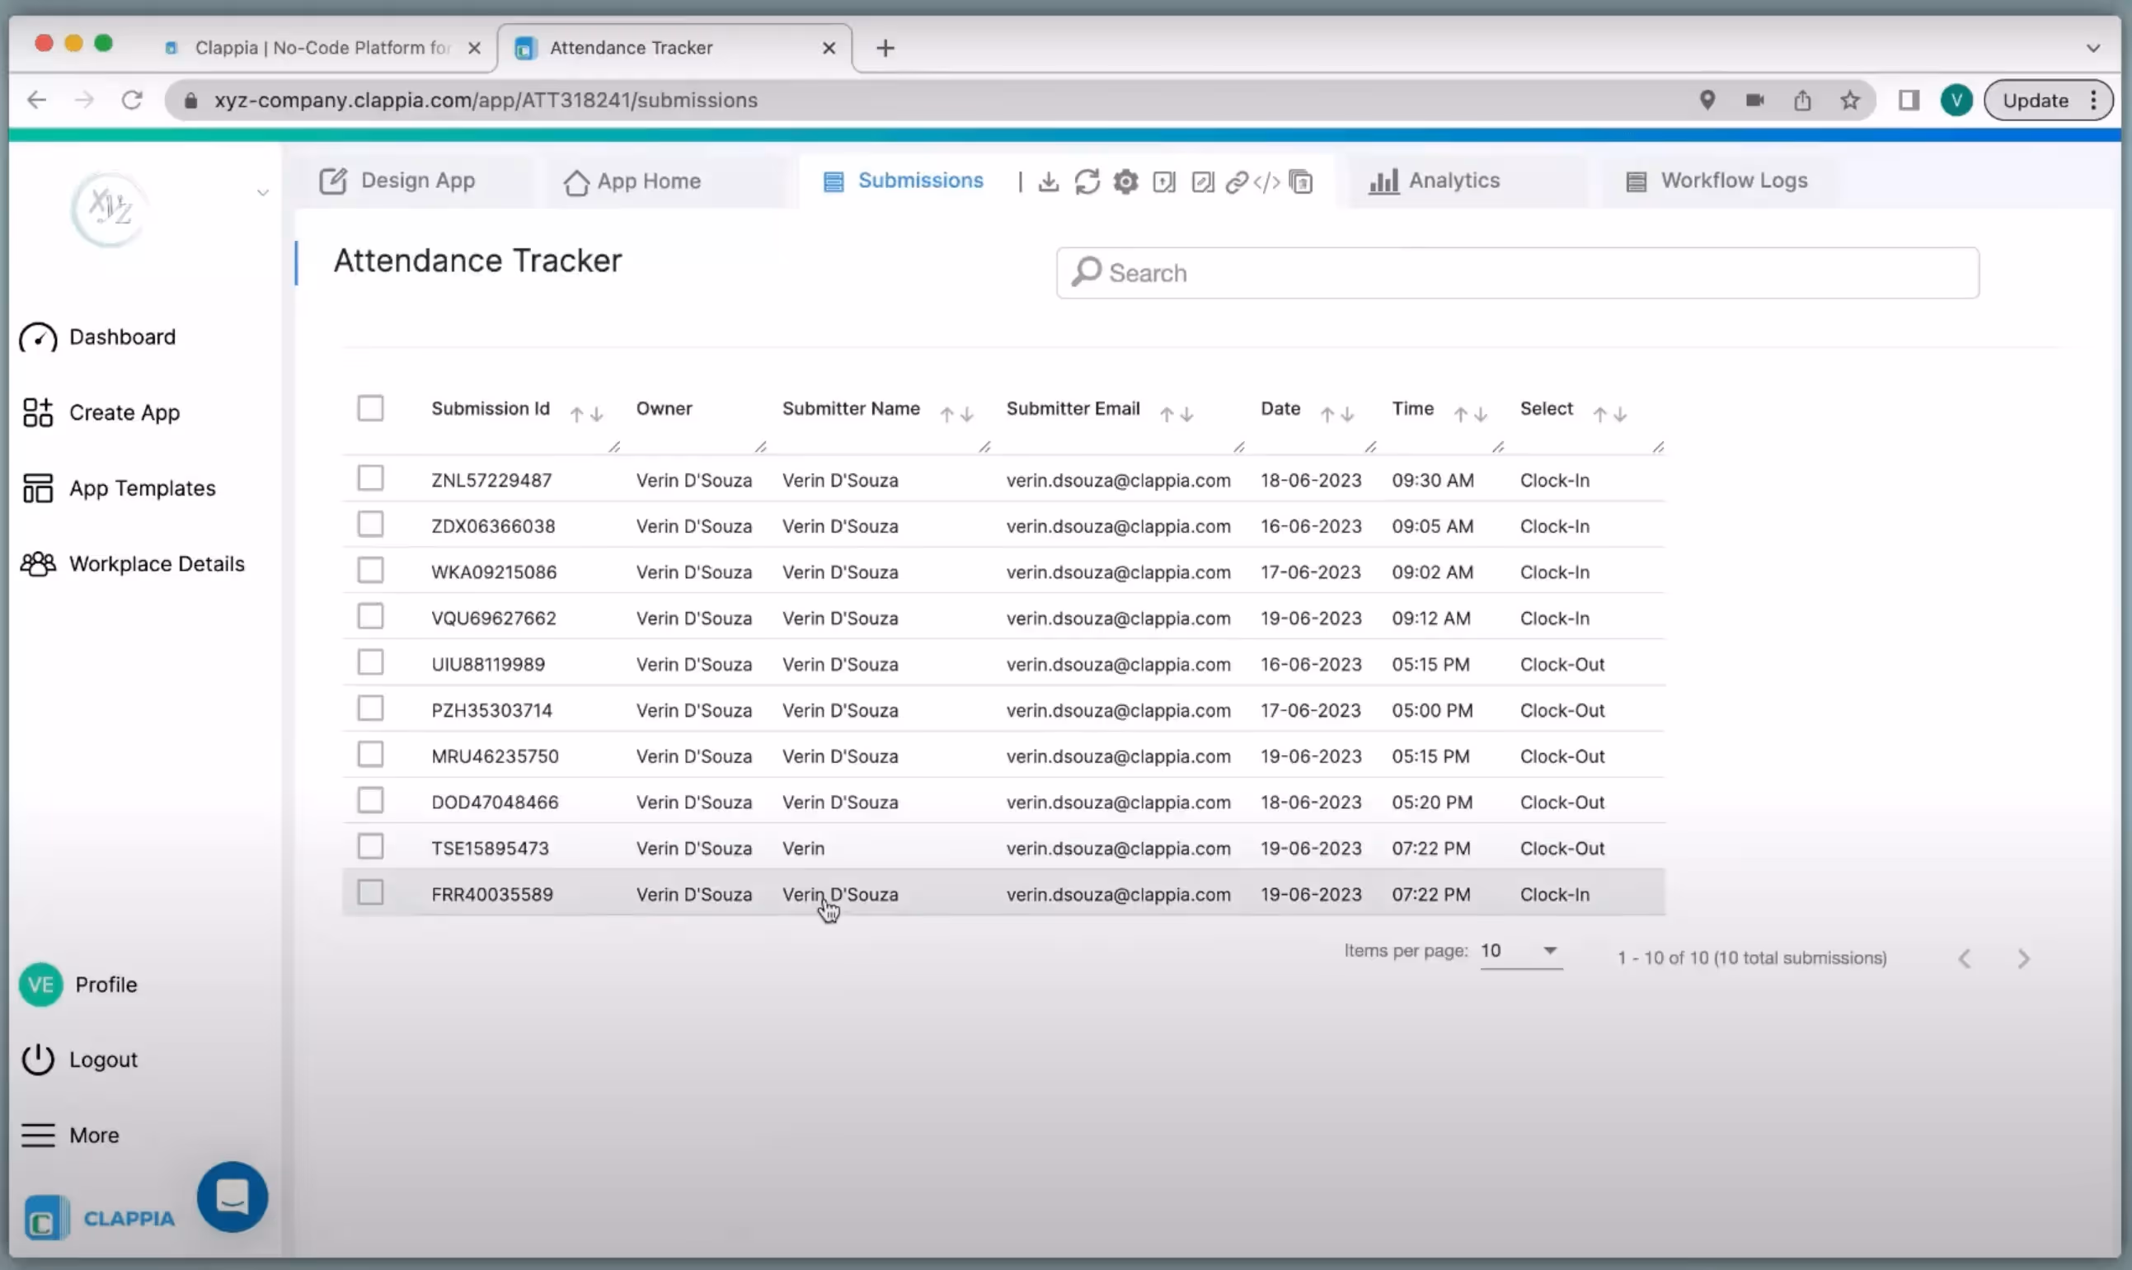Screen dimensions: 2132x1270
Task: Tick the select-all header checkbox
Action: [370, 408]
